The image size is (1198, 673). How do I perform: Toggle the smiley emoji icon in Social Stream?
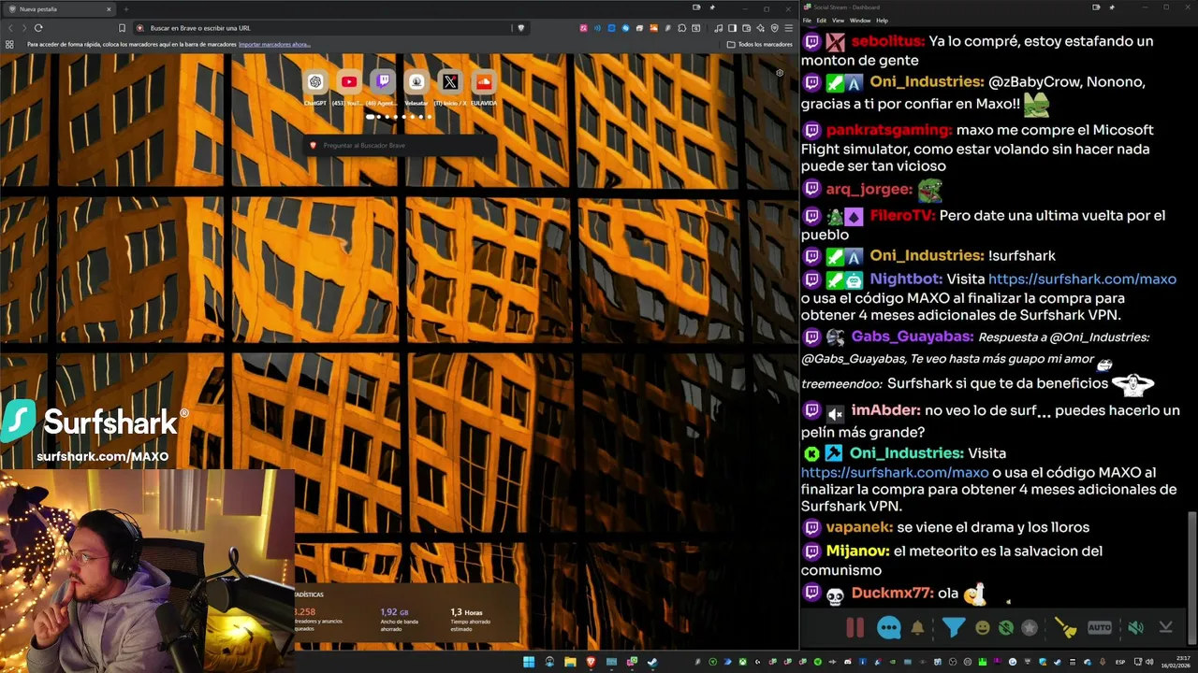tap(982, 628)
